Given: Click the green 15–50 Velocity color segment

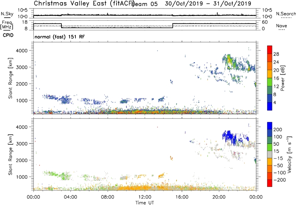Looking at the screenshot, I should [270, 147].
